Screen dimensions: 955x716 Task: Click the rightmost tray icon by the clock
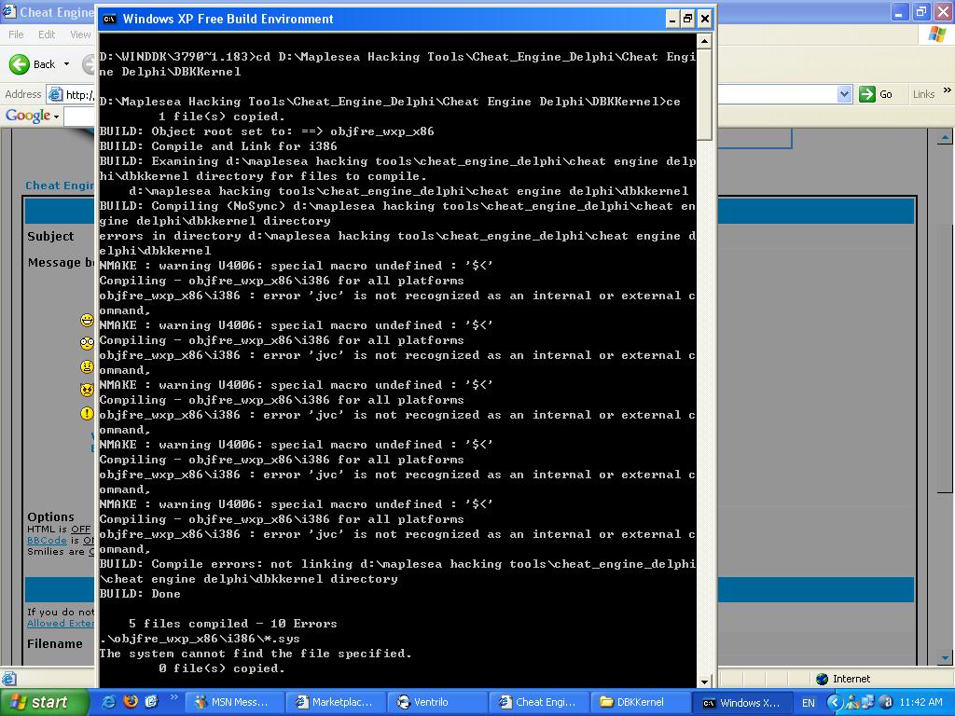[x=886, y=703]
